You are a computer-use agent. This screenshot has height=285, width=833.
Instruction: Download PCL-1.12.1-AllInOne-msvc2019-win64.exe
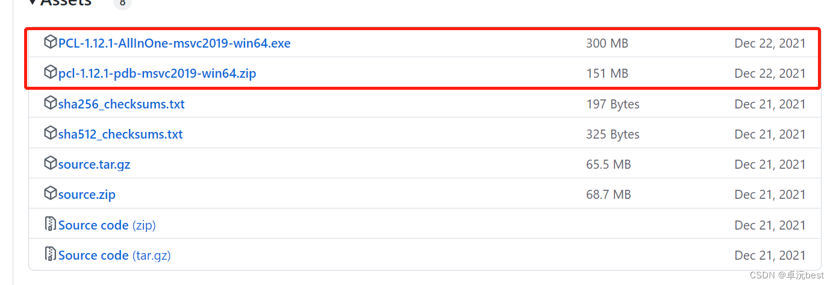[x=175, y=43]
